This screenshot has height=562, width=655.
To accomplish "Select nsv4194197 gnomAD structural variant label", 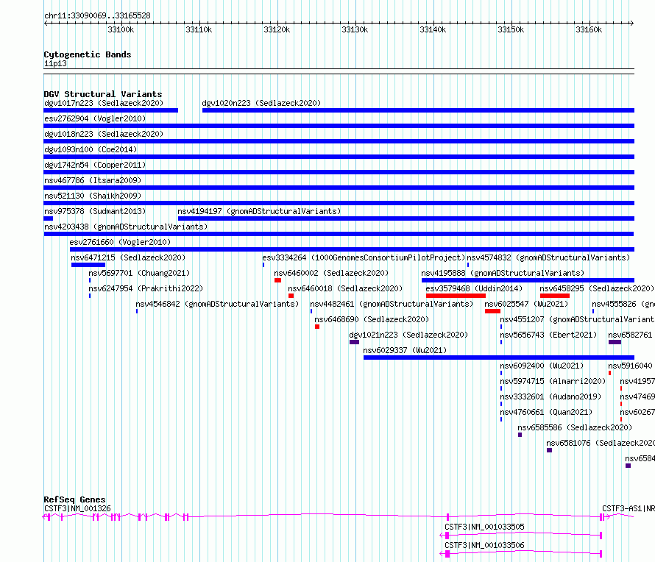I will pyautogui.click(x=259, y=211).
